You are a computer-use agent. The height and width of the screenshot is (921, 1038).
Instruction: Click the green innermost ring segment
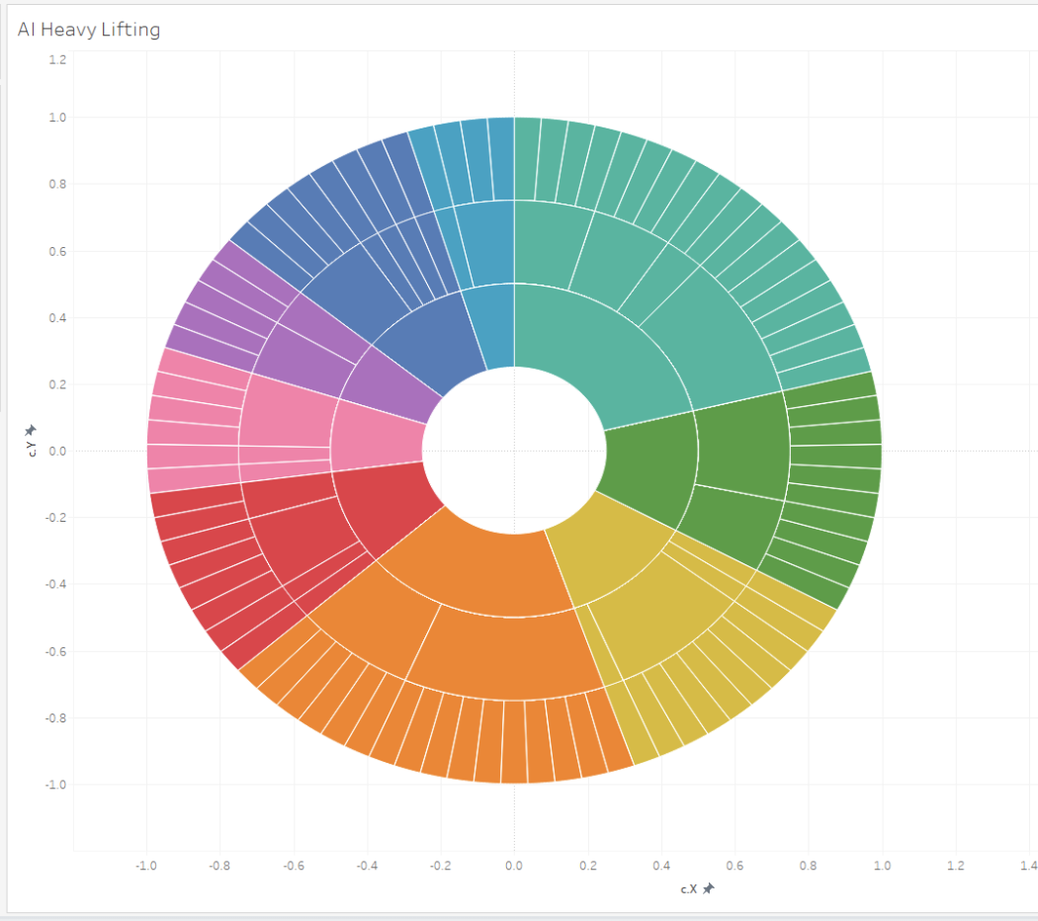[x=652, y=469]
